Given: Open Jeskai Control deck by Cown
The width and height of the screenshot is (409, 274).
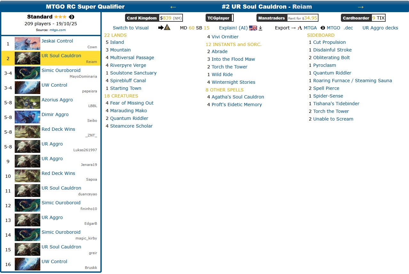Looking at the screenshot, I should pos(57,41).
